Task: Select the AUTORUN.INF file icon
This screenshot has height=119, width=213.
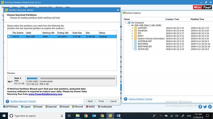Action: pyautogui.click(x=135, y=41)
